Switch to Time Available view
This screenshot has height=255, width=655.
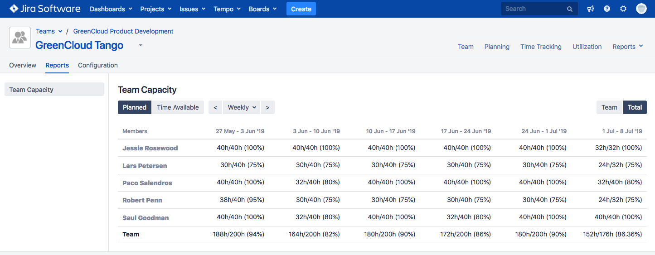(x=178, y=107)
